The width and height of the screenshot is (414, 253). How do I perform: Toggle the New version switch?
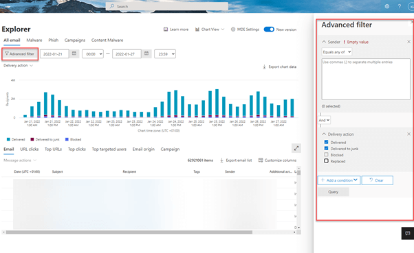click(x=269, y=29)
